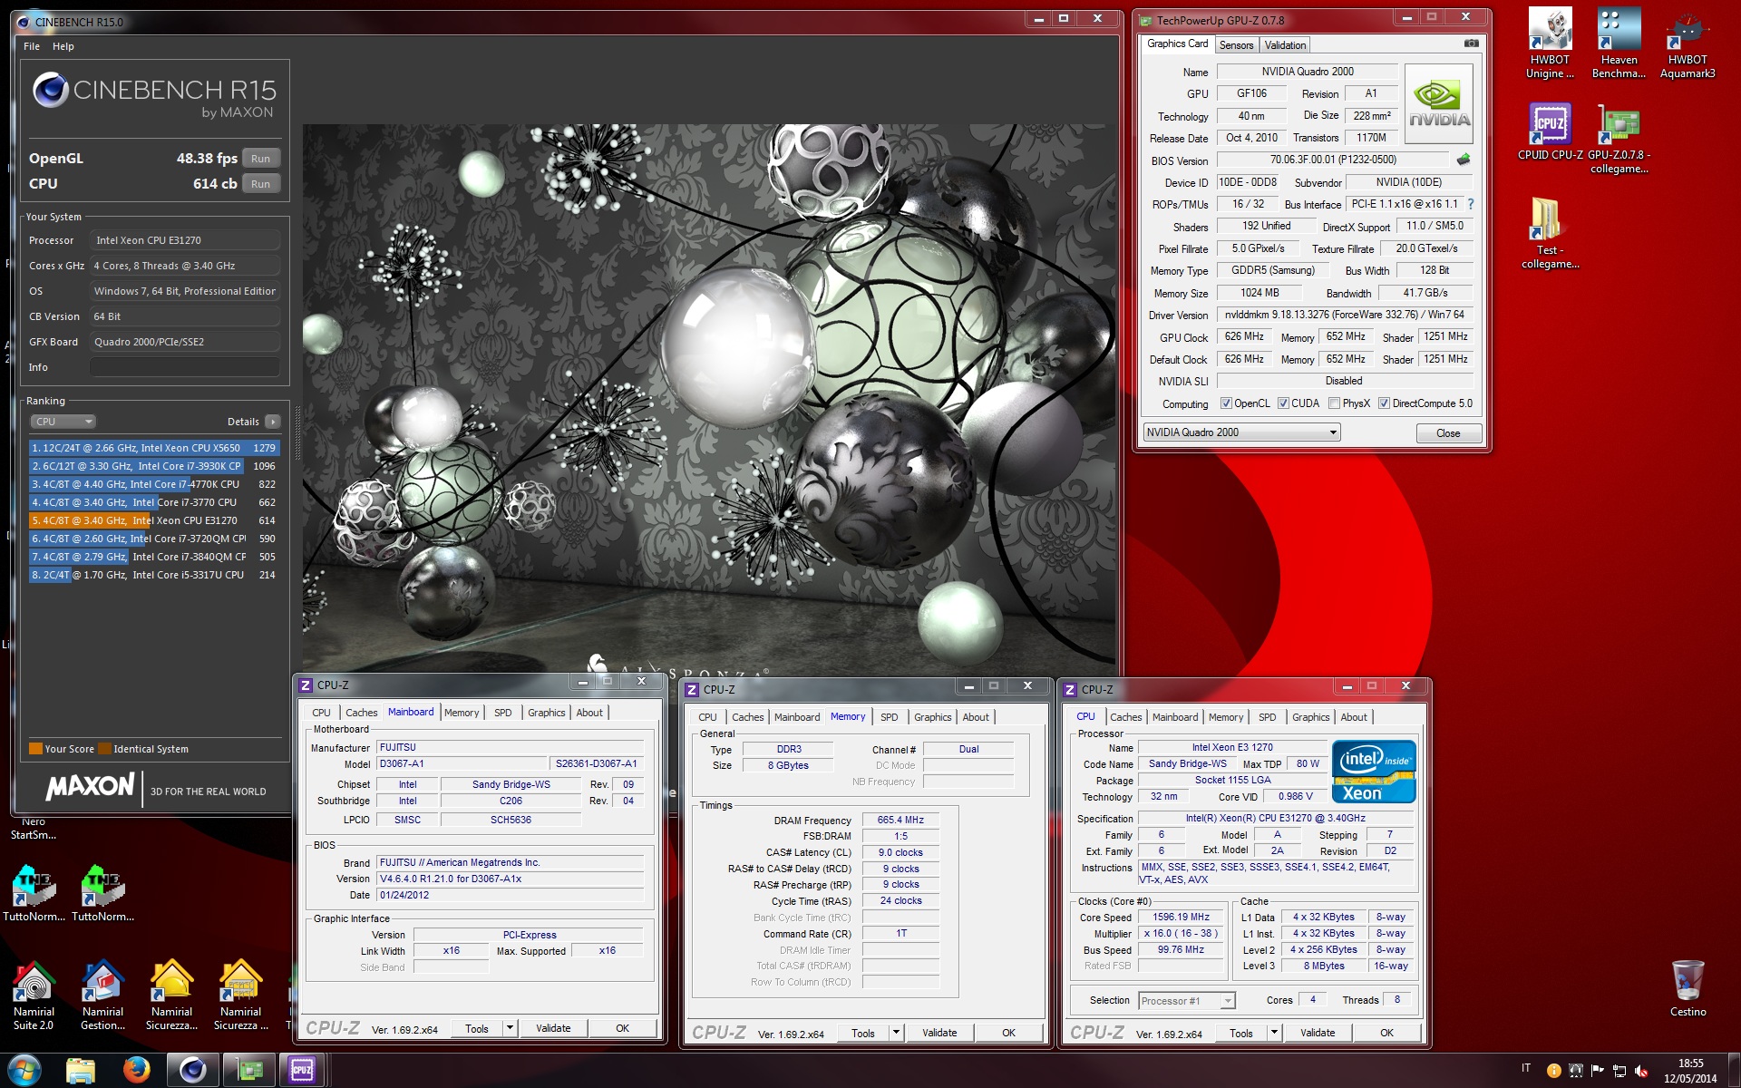Open Namirial Suite 2.0 shortcut

[x=34, y=996]
